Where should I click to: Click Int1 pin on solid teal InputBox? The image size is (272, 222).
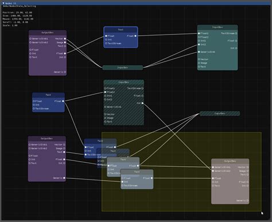(x=199, y=41)
